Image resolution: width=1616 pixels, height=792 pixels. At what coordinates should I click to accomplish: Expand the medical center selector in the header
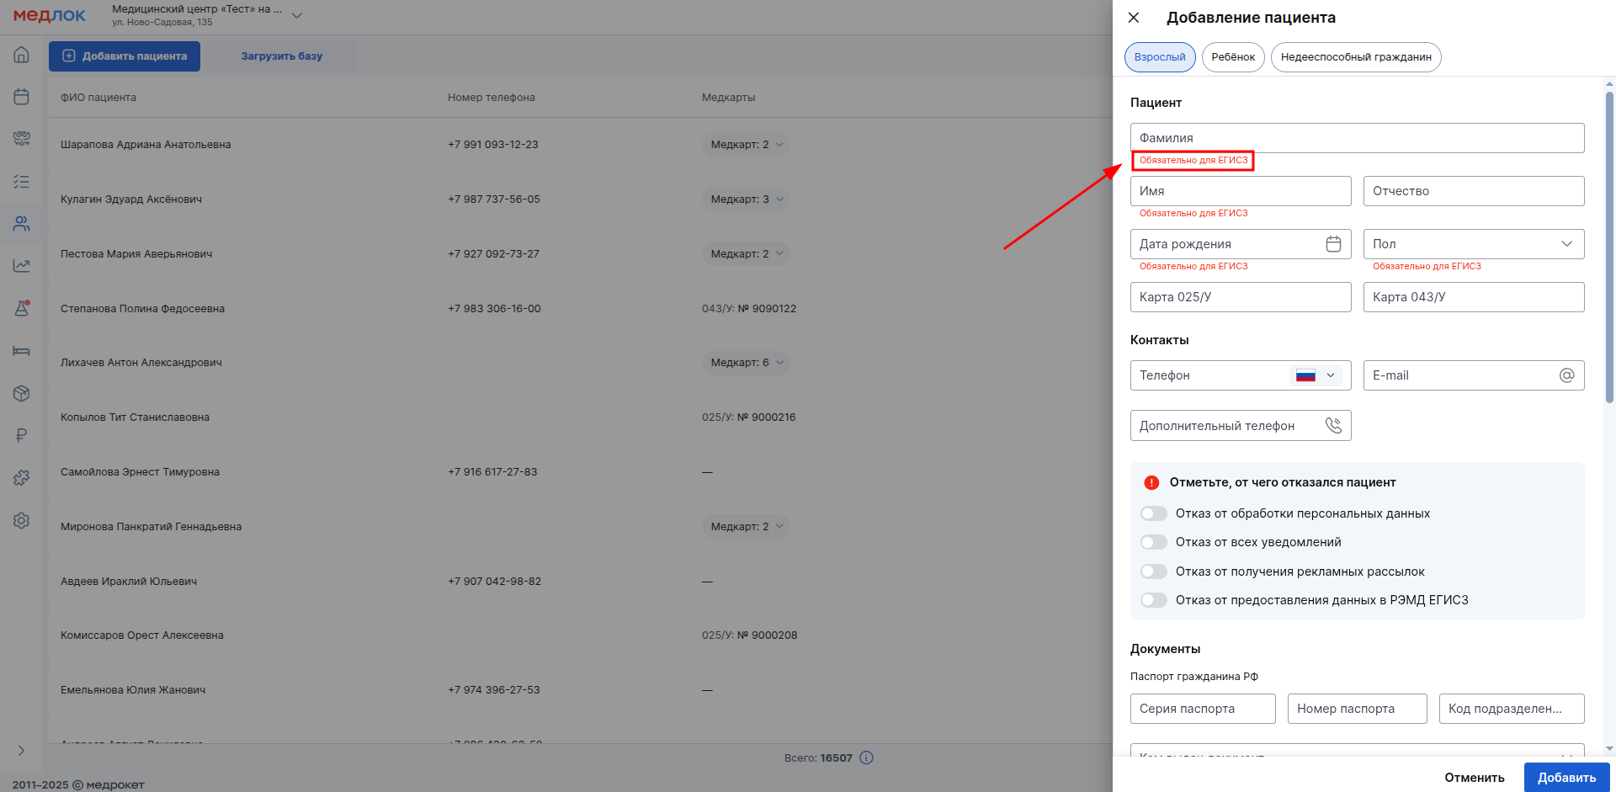click(296, 15)
